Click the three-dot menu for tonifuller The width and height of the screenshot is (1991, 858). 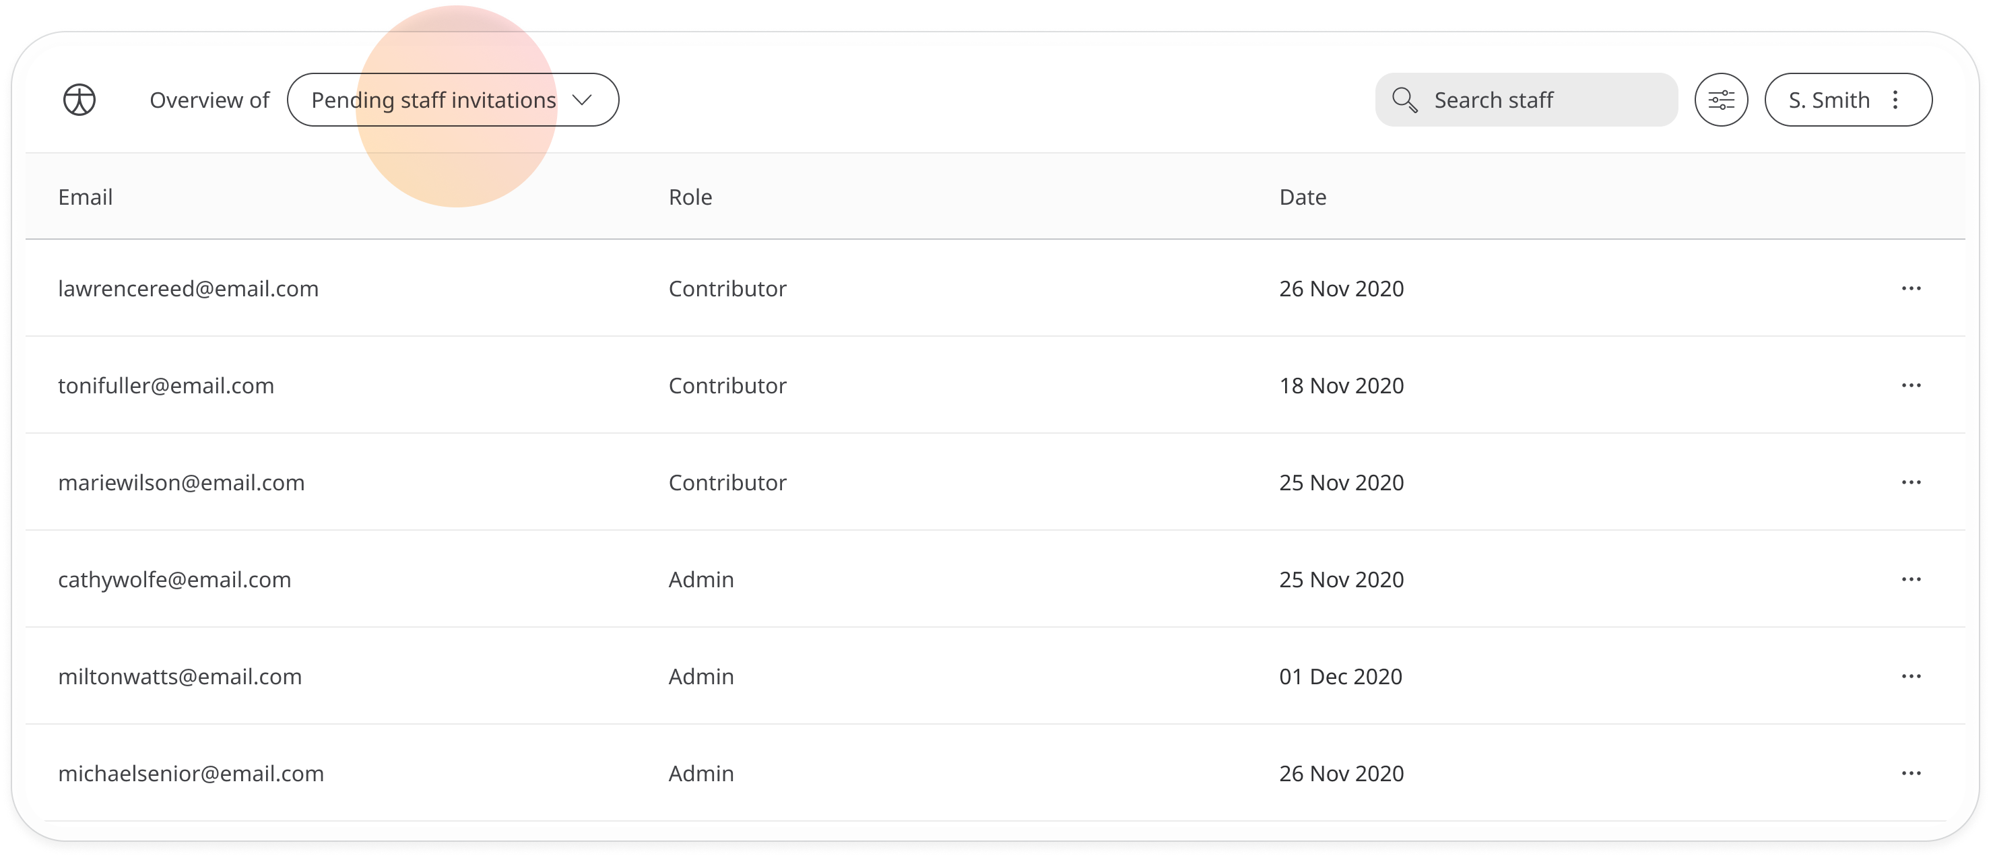click(1912, 386)
